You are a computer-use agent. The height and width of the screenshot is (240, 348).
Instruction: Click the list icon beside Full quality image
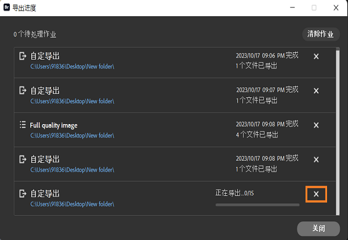point(23,125)
